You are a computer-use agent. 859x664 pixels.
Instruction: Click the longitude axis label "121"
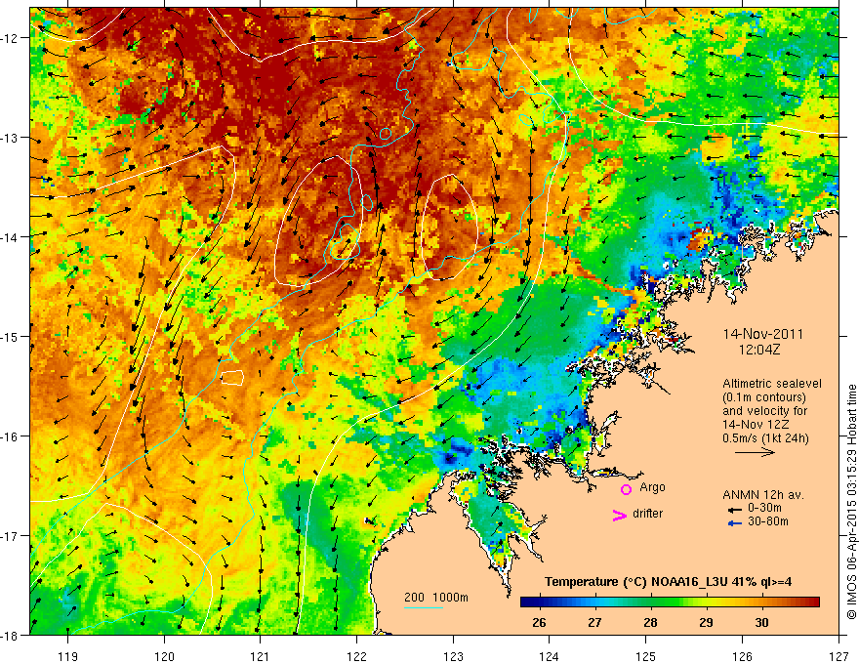point(261,656)
